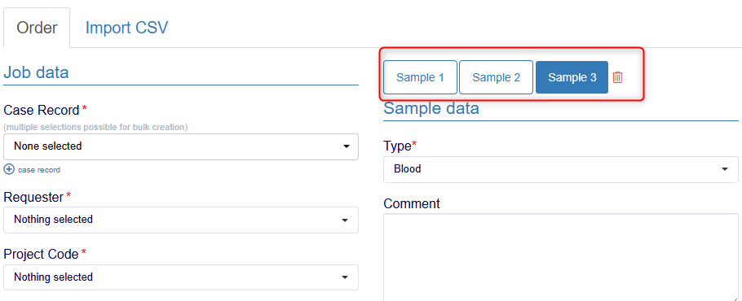Image resolution: width=742 pixels, height=301 pixels.
Task: Click the Requester field label
Action: (33, 197)
